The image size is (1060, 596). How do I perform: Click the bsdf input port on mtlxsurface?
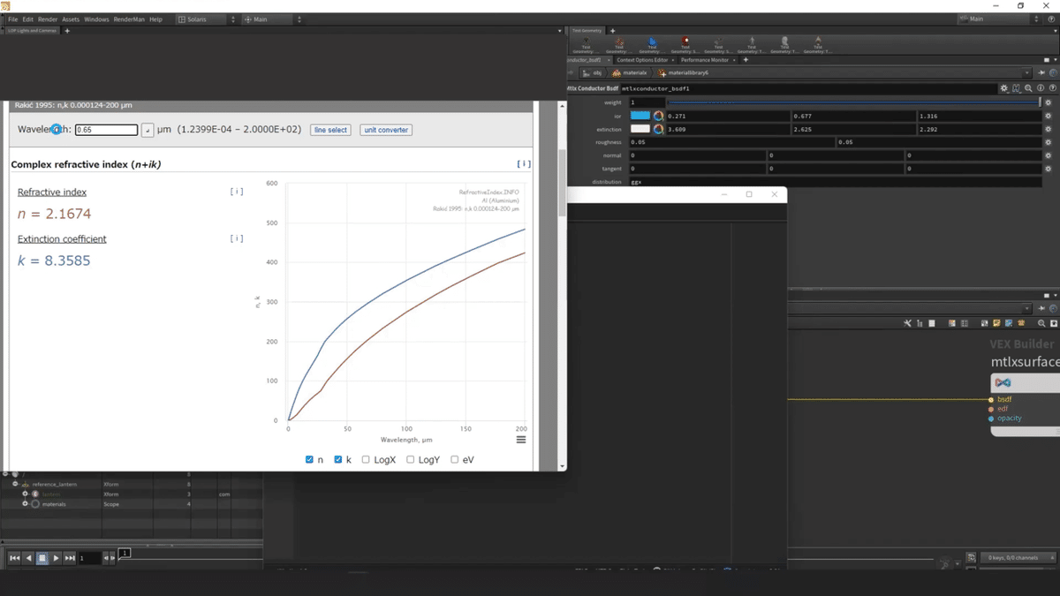coord(991,399)
